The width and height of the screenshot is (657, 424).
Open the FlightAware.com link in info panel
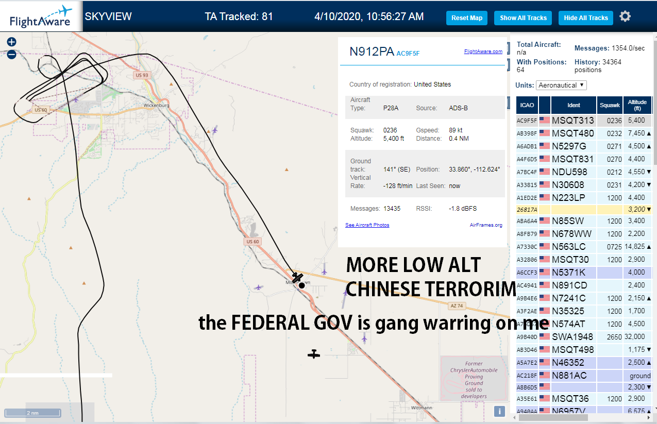(483, 51)
